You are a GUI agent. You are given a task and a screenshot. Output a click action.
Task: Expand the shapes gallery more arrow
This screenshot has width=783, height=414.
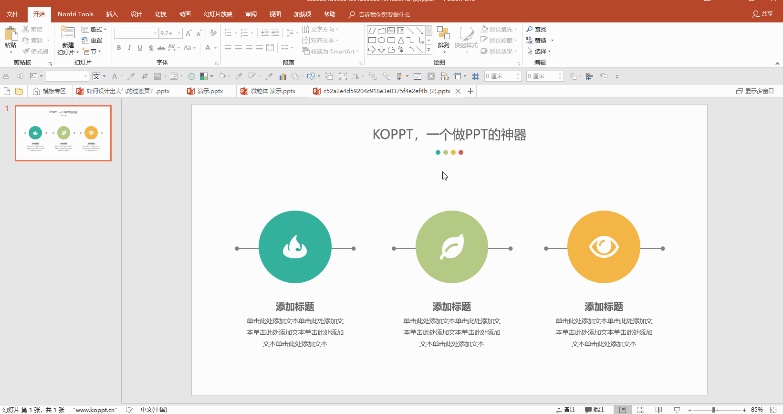pyautogui.click(x=428, y=50)
